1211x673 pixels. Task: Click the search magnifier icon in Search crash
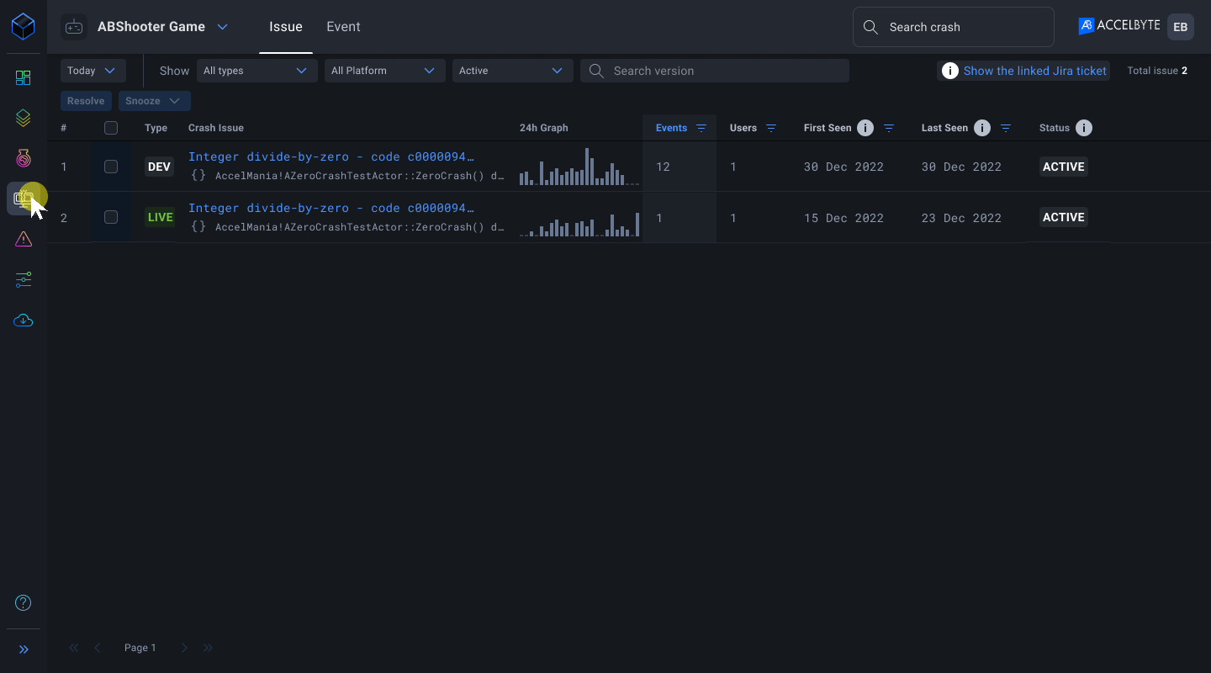pos(871,27)
